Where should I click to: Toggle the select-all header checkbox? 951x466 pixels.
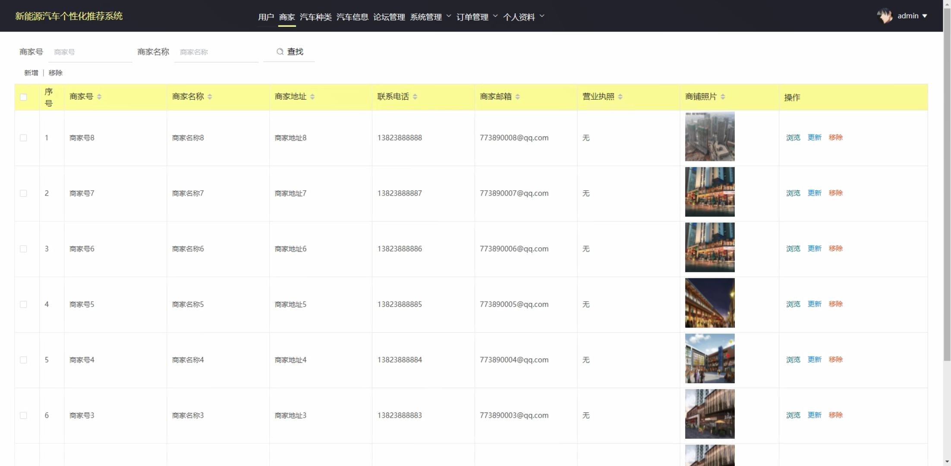pyautogui.click(x=23, y=97)
